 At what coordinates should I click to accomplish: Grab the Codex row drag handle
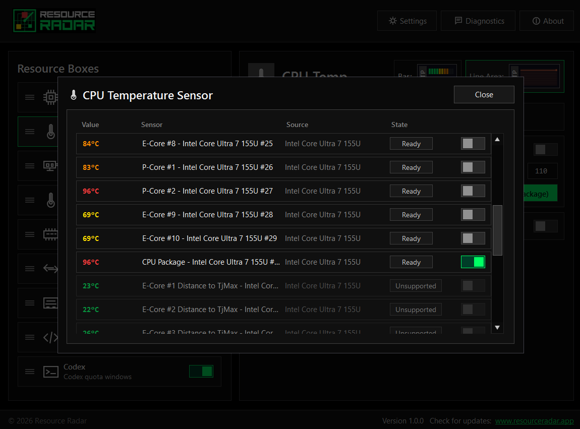pyautogui.click(x=30, y=372)
